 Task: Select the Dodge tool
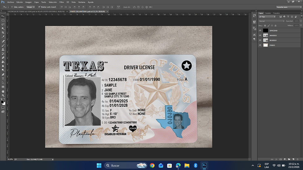point(3,70)
